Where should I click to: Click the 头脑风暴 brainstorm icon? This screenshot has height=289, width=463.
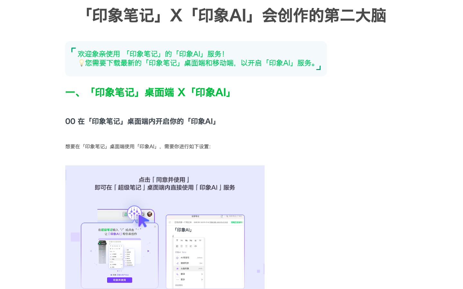point(177,268)
